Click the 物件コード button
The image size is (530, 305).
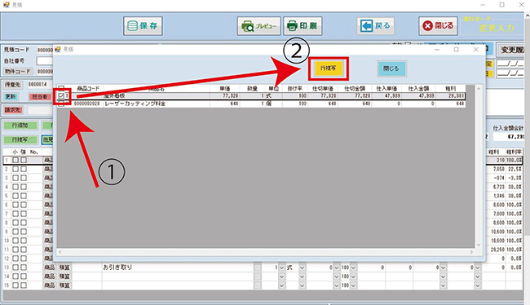18,71
